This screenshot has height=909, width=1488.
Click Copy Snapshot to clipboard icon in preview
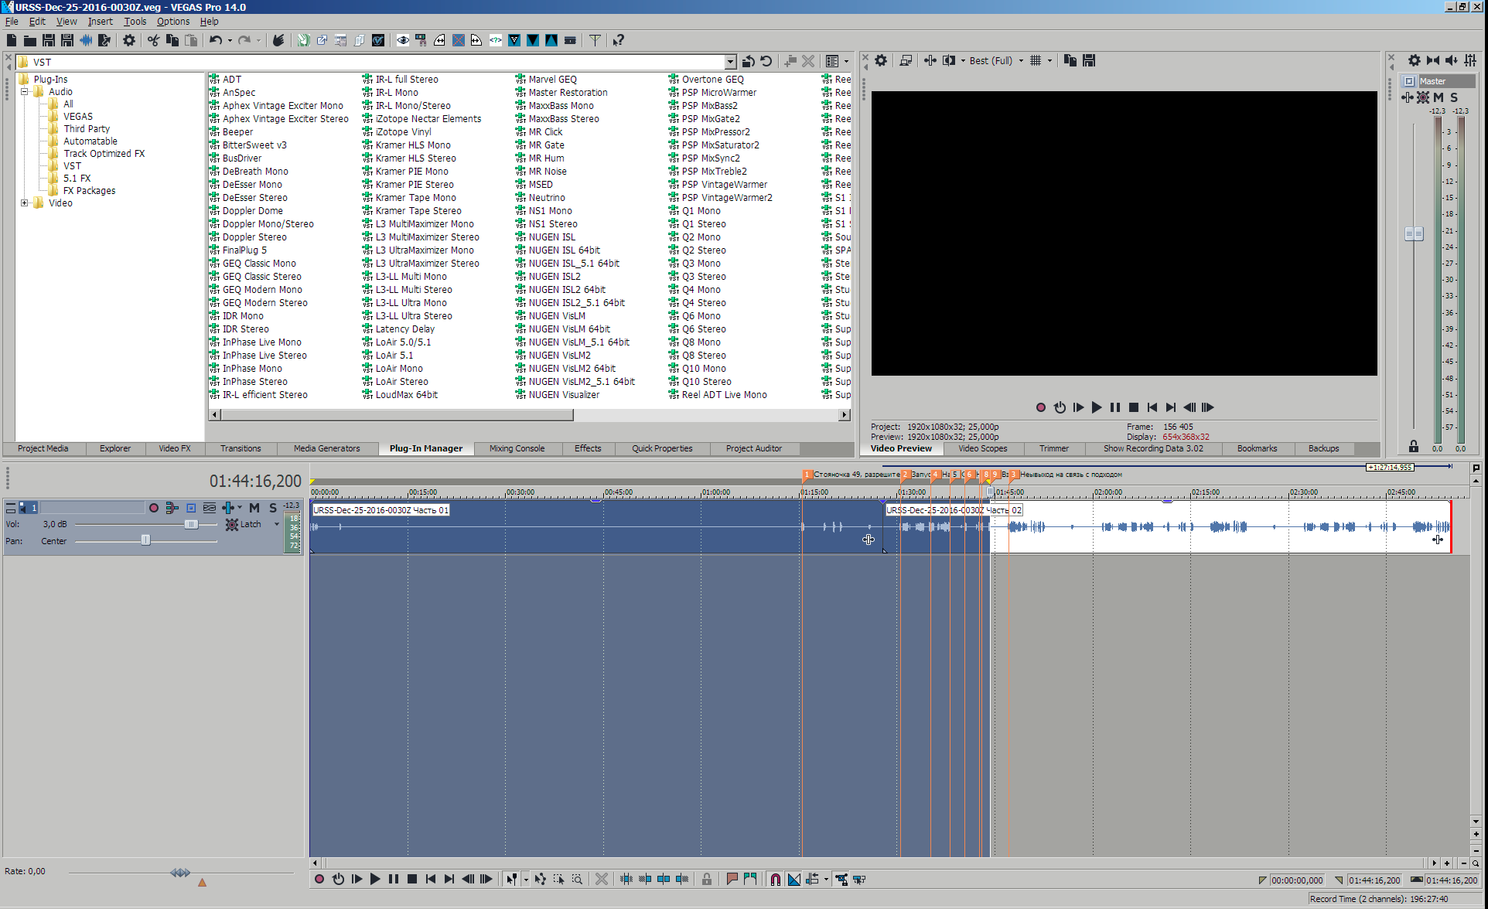pyautogui.click(x=1070, y=60)
